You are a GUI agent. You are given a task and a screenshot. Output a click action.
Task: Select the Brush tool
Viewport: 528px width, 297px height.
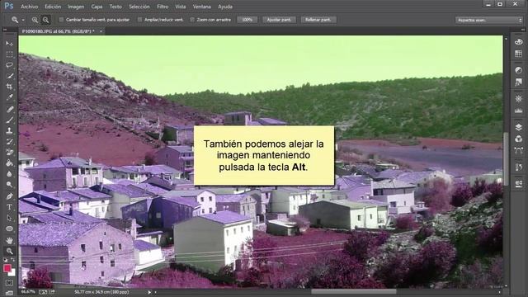click(x=9, y=120)
